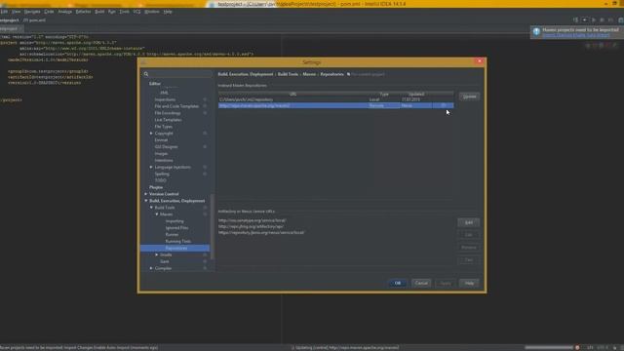
Task: Open the Help menu in menu bar
Action: click(168, 12)
